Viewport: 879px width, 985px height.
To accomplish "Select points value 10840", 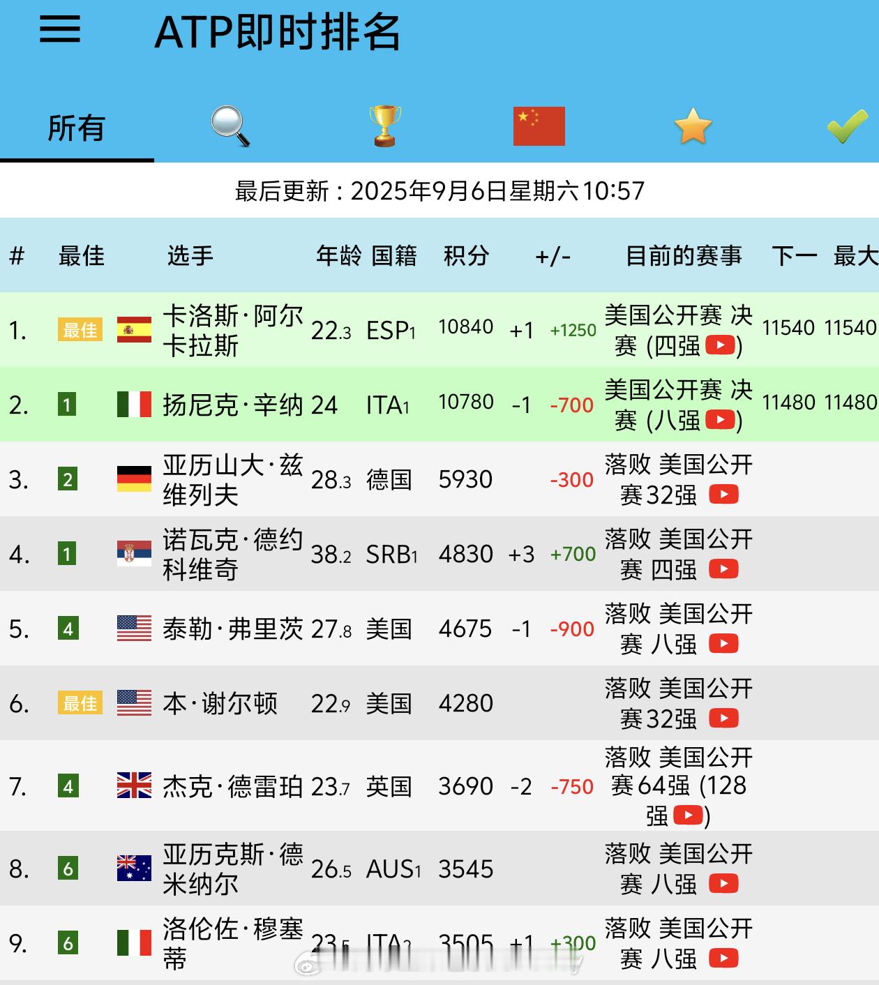I will pyautogui.click(x=466, y=327).
